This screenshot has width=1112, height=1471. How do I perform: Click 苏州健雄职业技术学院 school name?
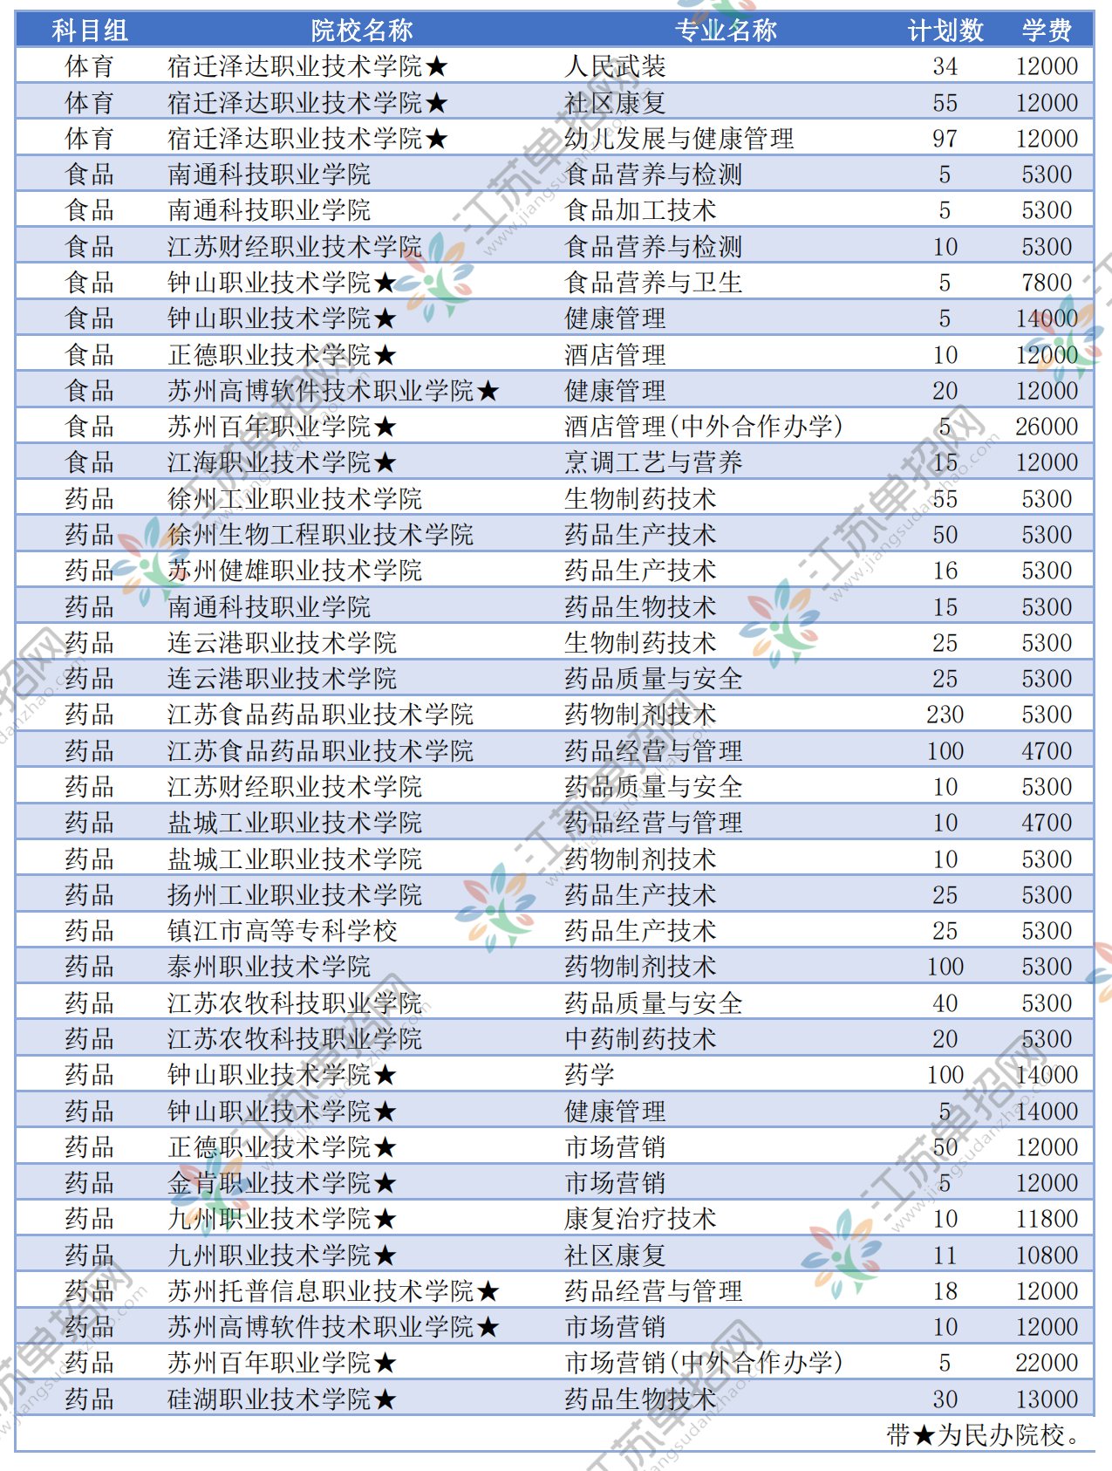pyautogui.click(x=295, y=571)
